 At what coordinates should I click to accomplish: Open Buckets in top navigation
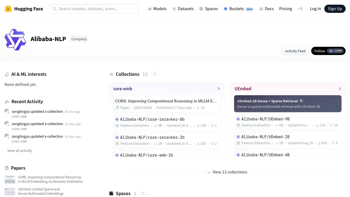pos(238,9)
